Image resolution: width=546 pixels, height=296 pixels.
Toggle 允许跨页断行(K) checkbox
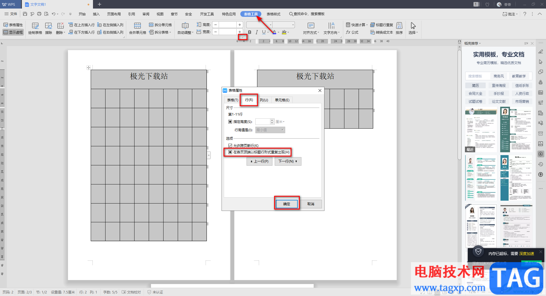230,145
